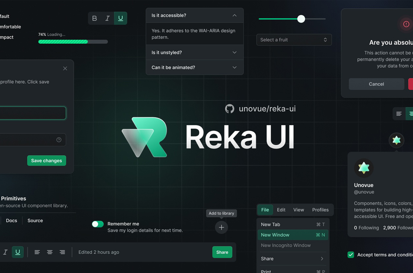Click the 'Remember me' label text

click(x=123, y=224)
